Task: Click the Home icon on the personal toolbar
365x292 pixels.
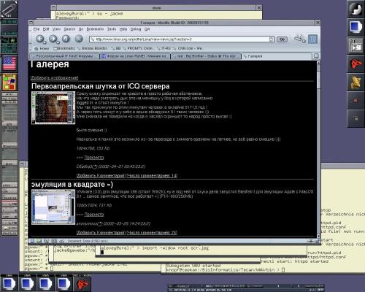Action: 42,48
